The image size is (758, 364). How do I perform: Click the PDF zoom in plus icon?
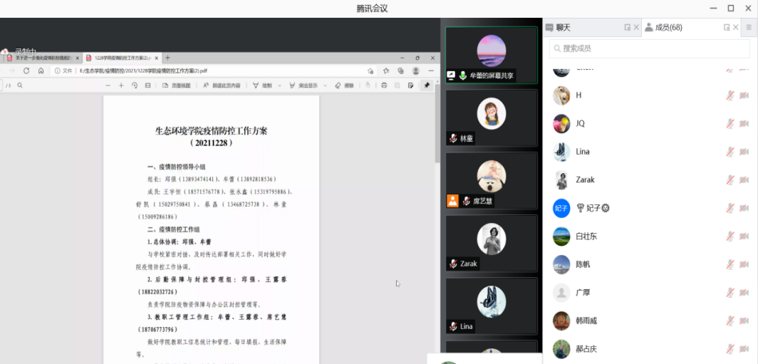[121, 85]
